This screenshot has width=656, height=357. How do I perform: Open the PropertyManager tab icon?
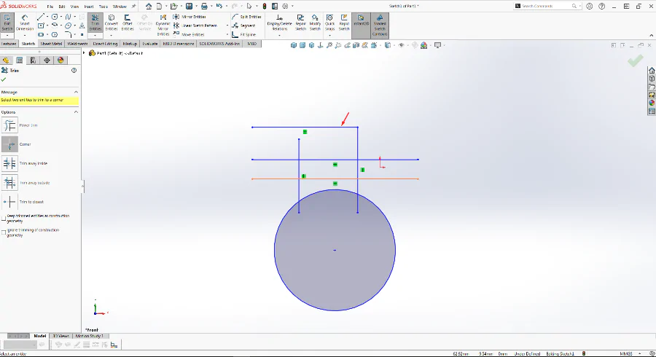pos(19,60)
